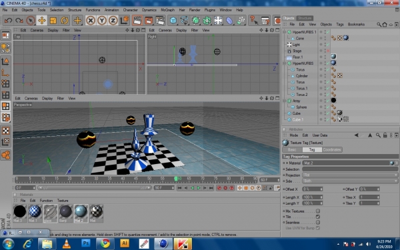Switch to Points mode in left toolbar
The image size is (400, 250).
5,83
